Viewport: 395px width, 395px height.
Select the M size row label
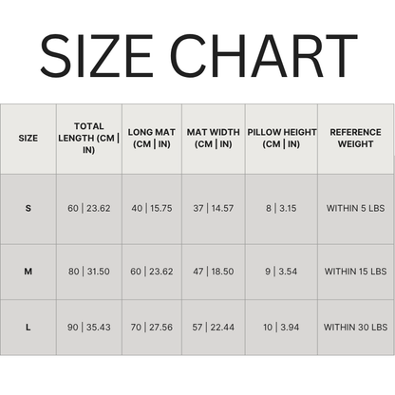tap(28, 272)
